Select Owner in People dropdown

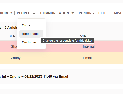[27, 25]
